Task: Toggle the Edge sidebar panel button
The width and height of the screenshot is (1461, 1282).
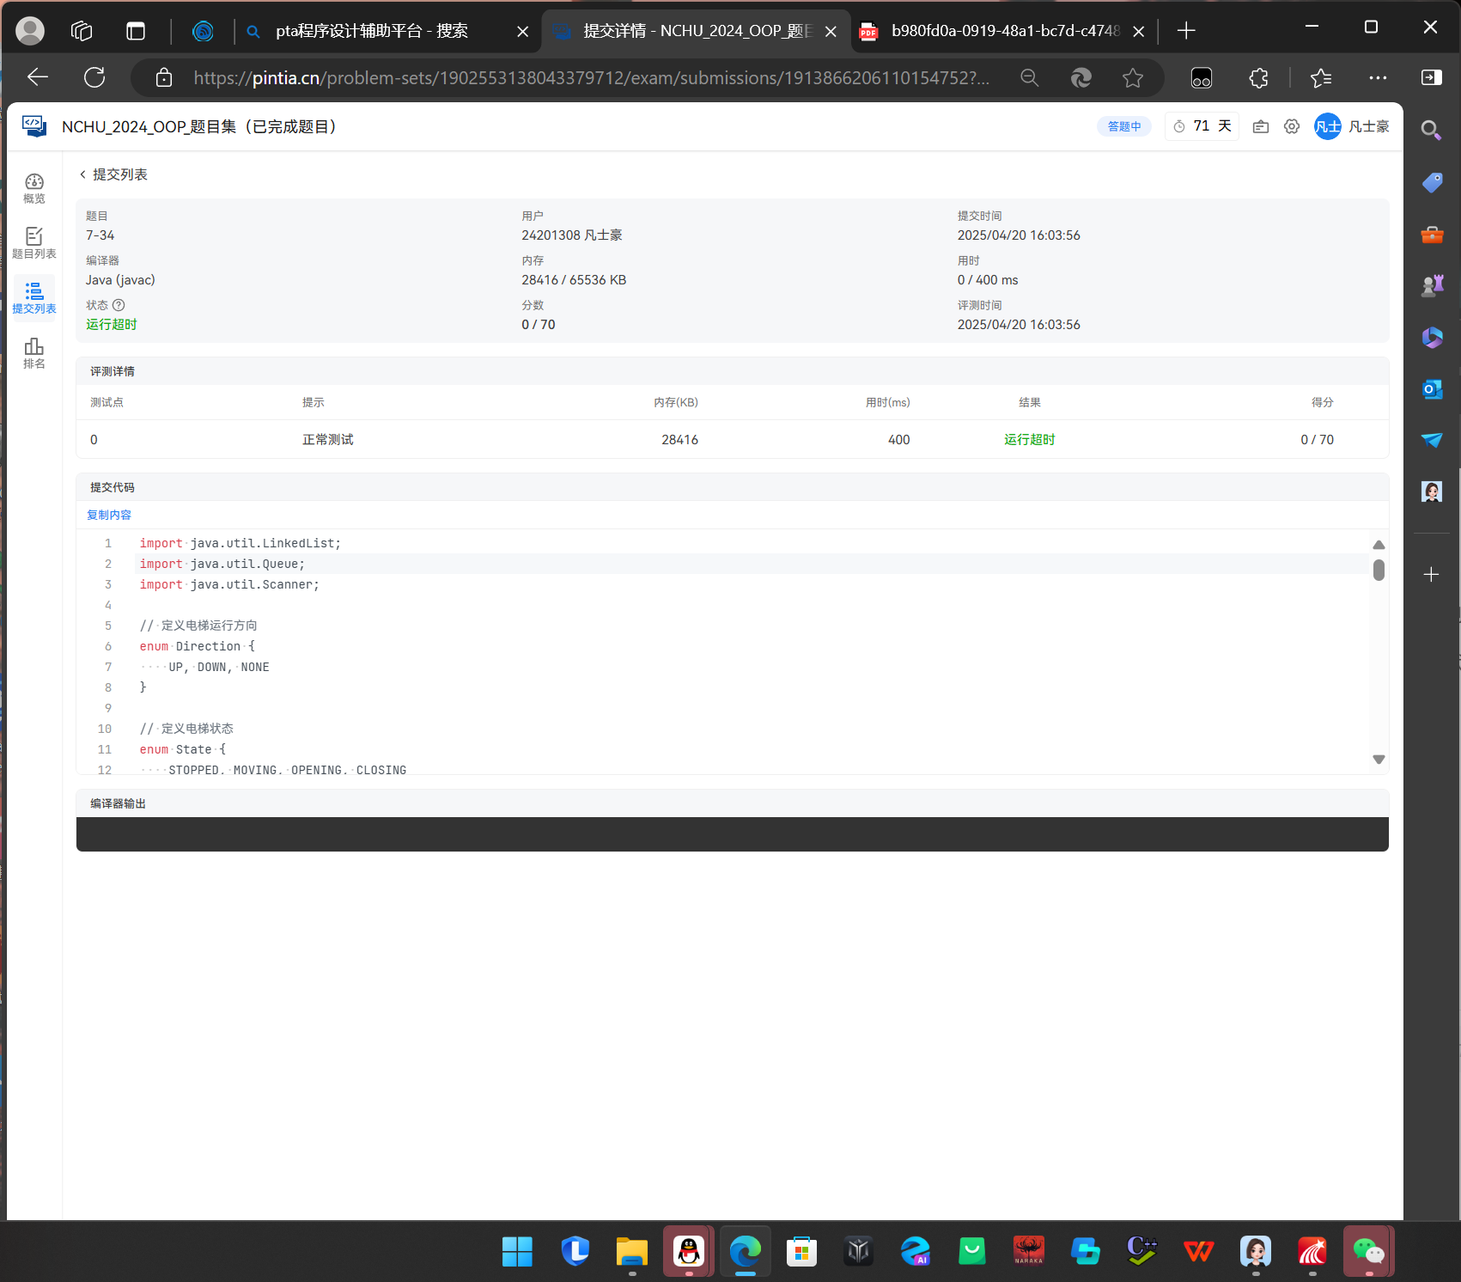Action: (1431, 78)
